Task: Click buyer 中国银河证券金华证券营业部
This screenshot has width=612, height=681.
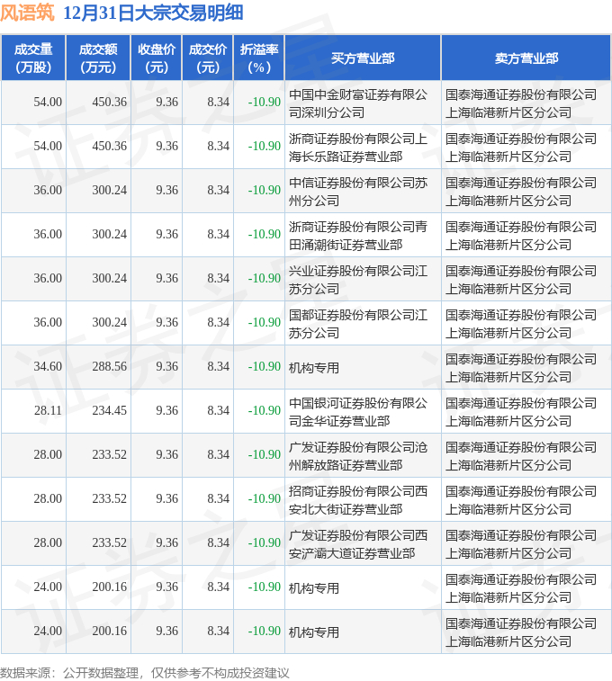Action: (358, 412)
